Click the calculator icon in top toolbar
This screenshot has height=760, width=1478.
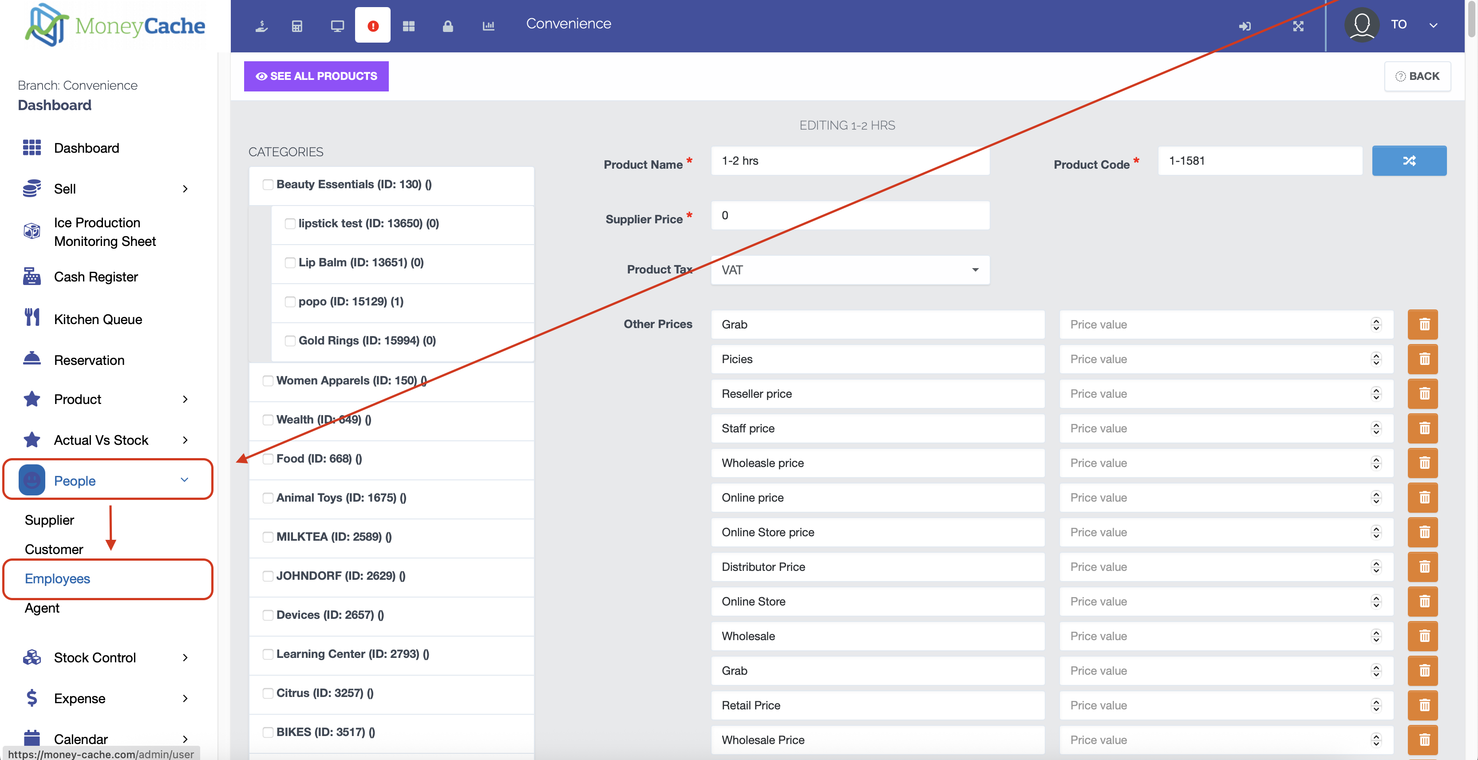click(296, 26)
